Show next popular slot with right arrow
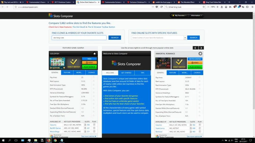Viewport: 255px width, 143px height. click(201, 48)
